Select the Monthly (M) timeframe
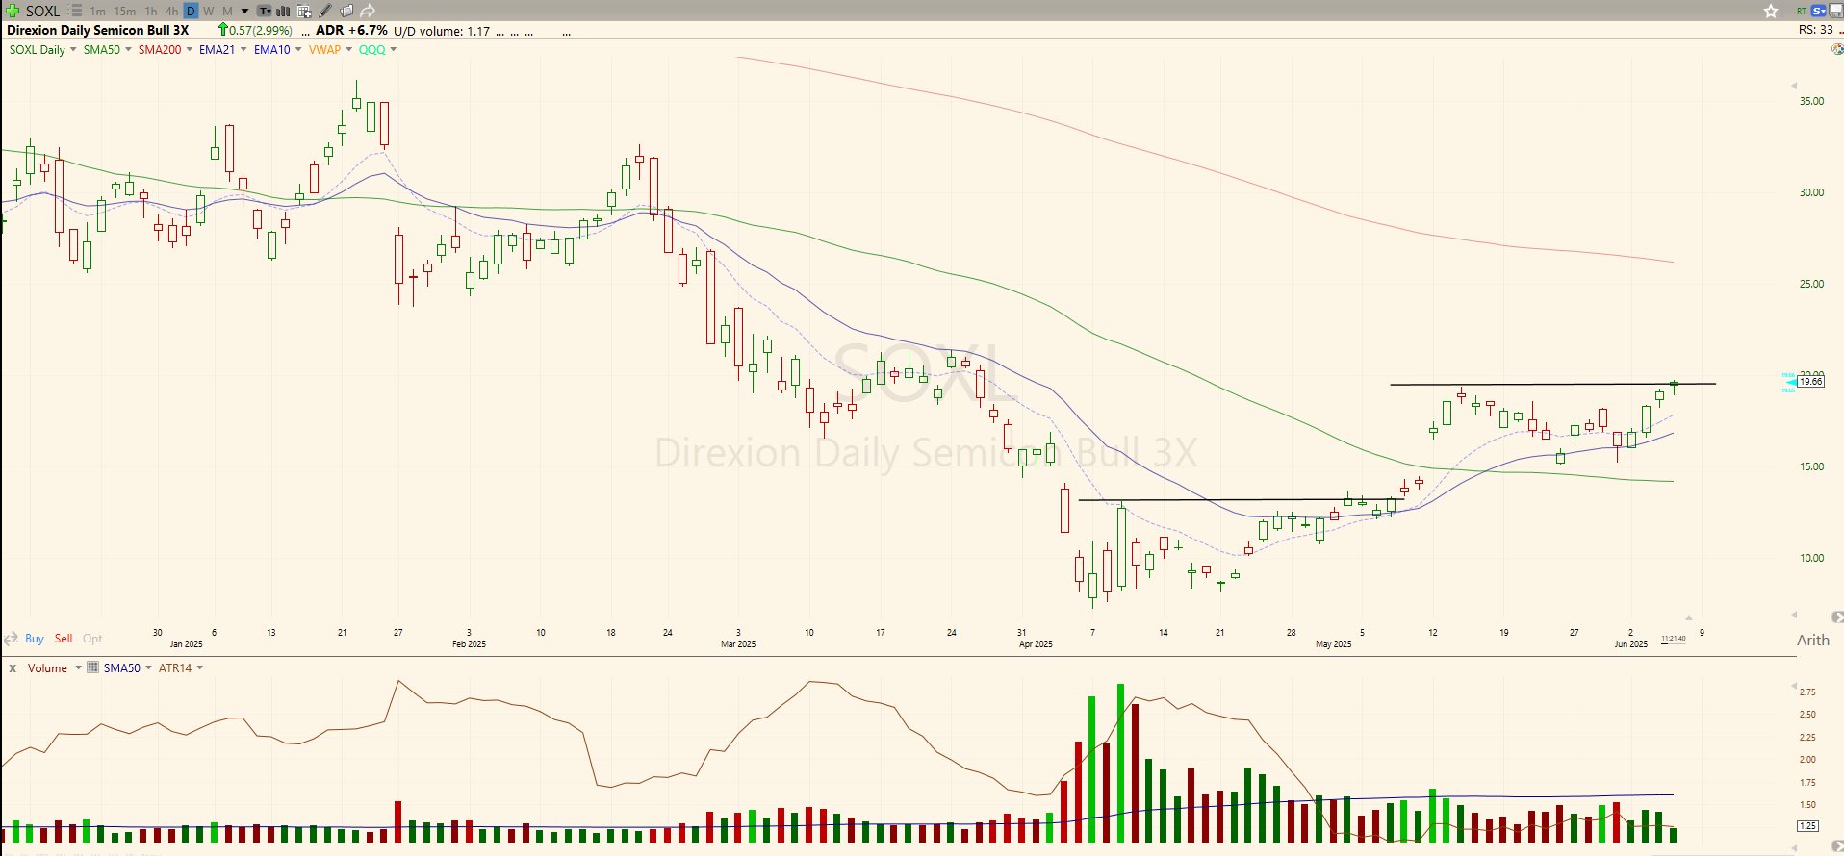1844x856 pixels. (x=228, y=11)
